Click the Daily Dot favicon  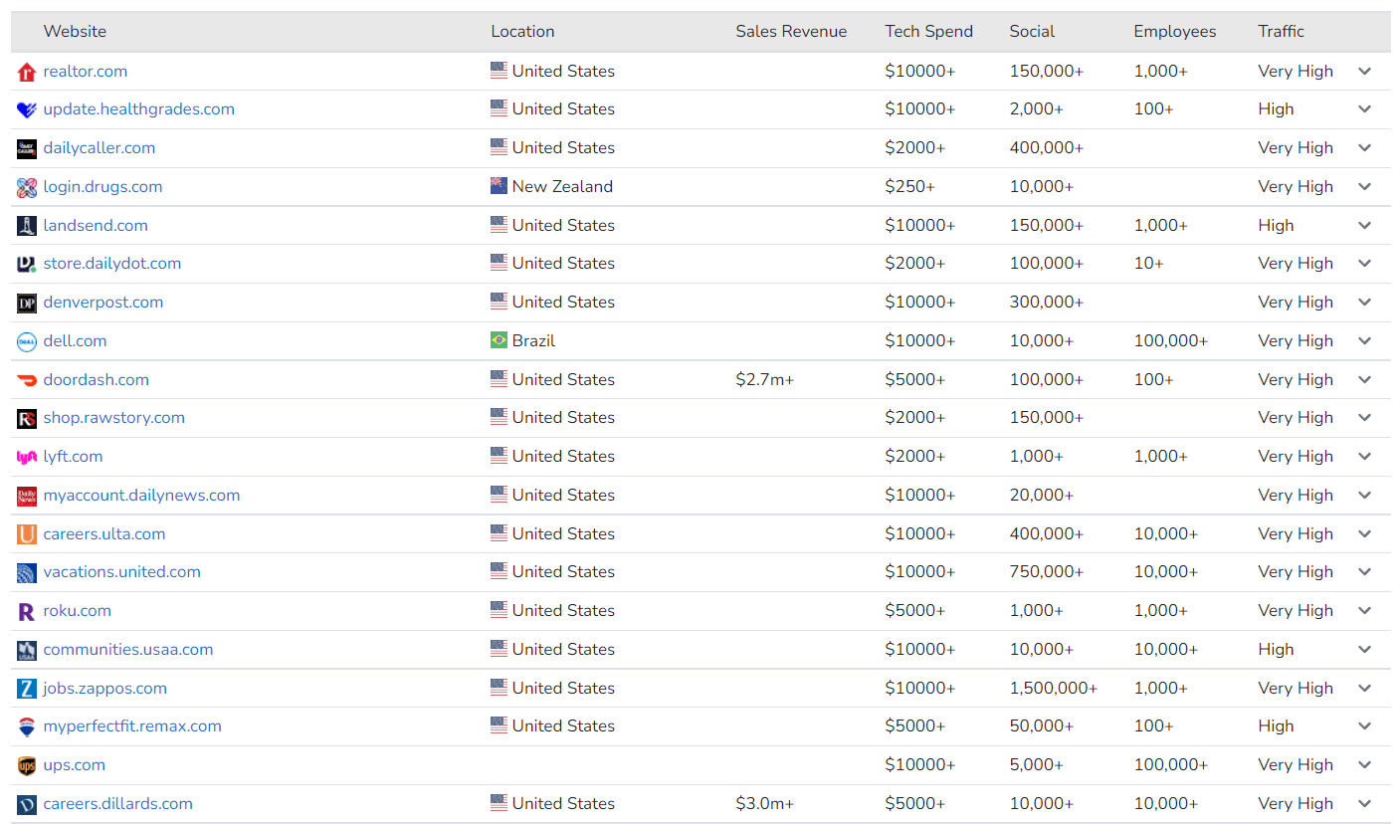[x=27, y=264]
